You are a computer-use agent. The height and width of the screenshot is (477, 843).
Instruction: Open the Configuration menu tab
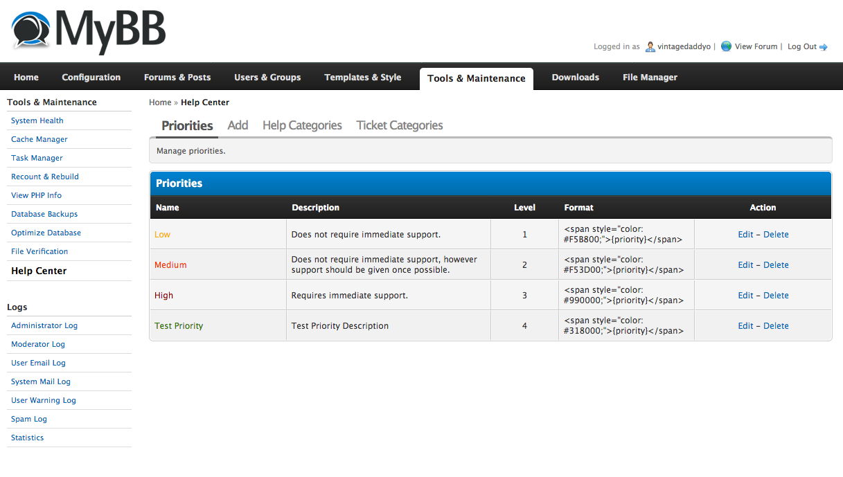[91, 78]
